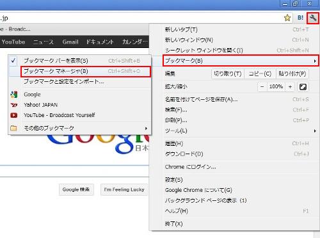Click the 切り取り(T) button
320x238 pixels.
[228, 74]
